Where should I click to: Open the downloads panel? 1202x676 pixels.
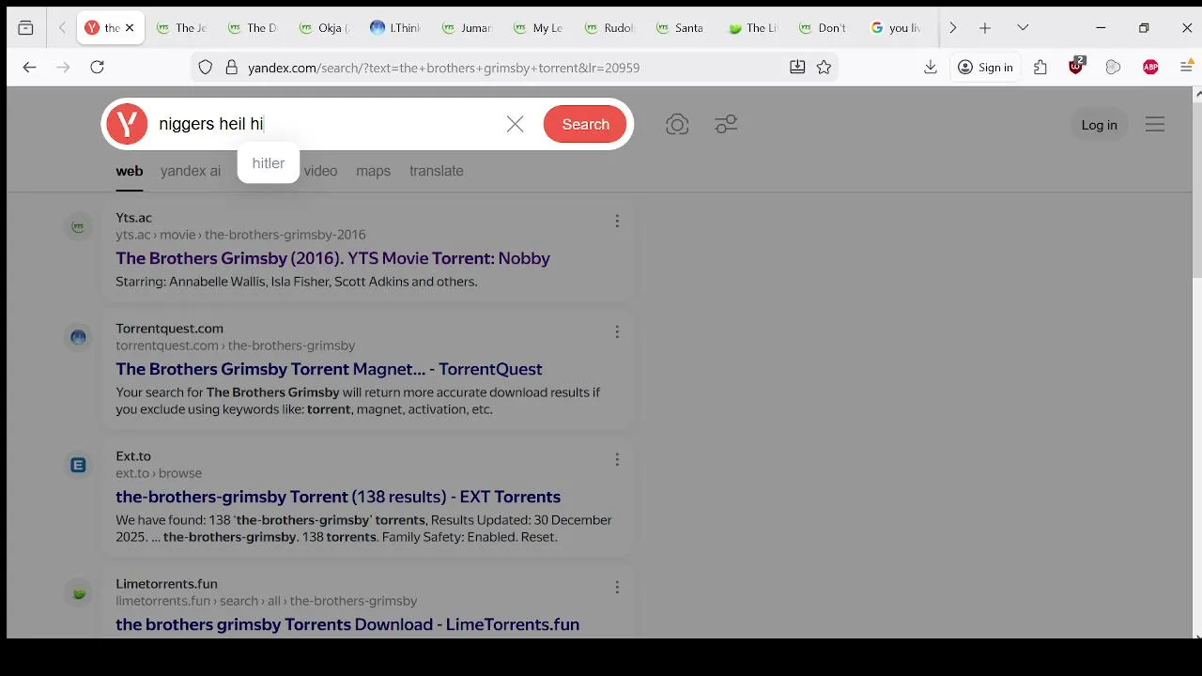pos(931,68)
